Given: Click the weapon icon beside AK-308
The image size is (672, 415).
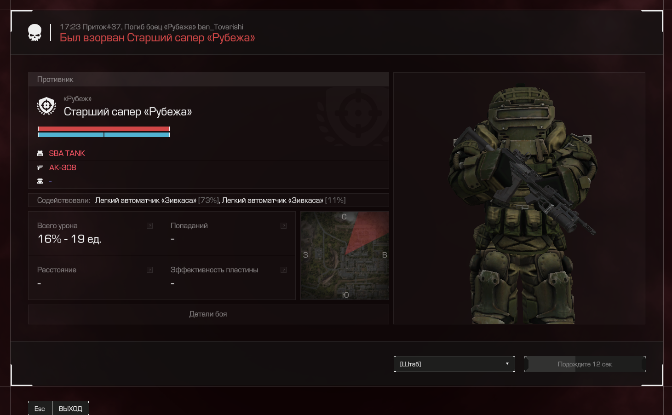Looking at the screenshot, I should [40, 168].
